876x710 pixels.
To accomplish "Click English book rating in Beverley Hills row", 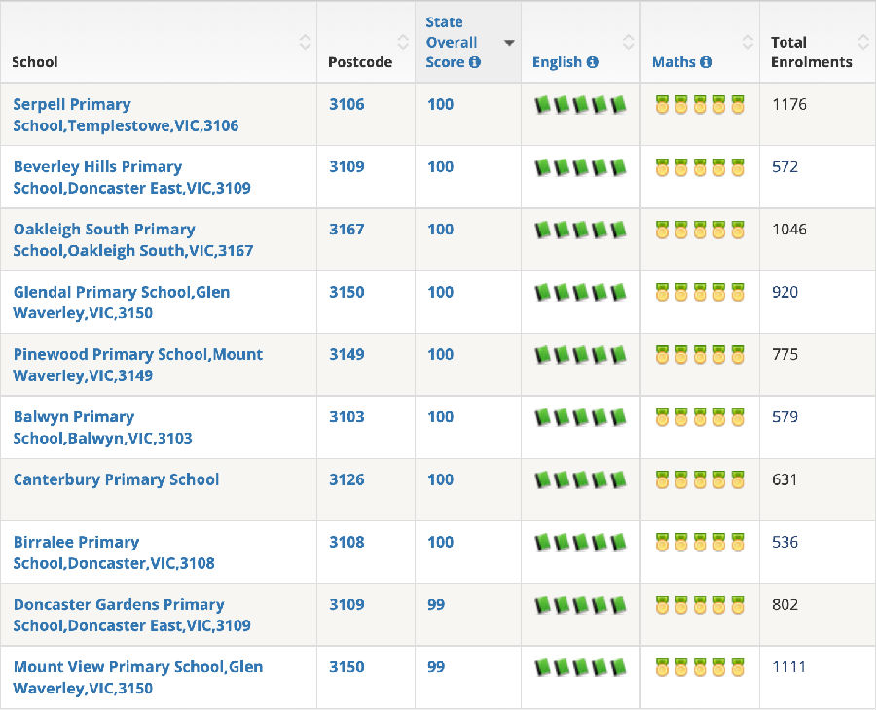I will 580,167.
